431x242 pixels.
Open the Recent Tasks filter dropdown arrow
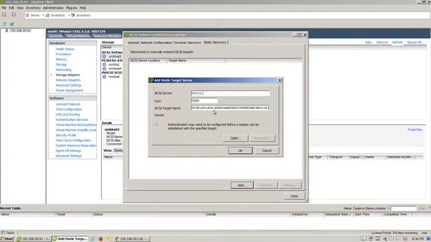tap(388, 208)
